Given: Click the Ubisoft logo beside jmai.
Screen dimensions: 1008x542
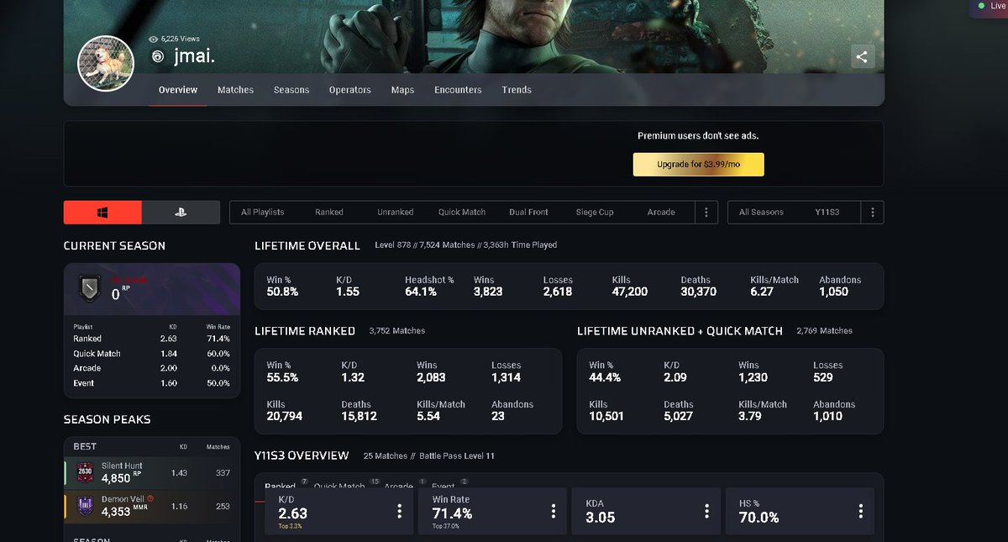Looking at the screenshot, I should [157, 56].
